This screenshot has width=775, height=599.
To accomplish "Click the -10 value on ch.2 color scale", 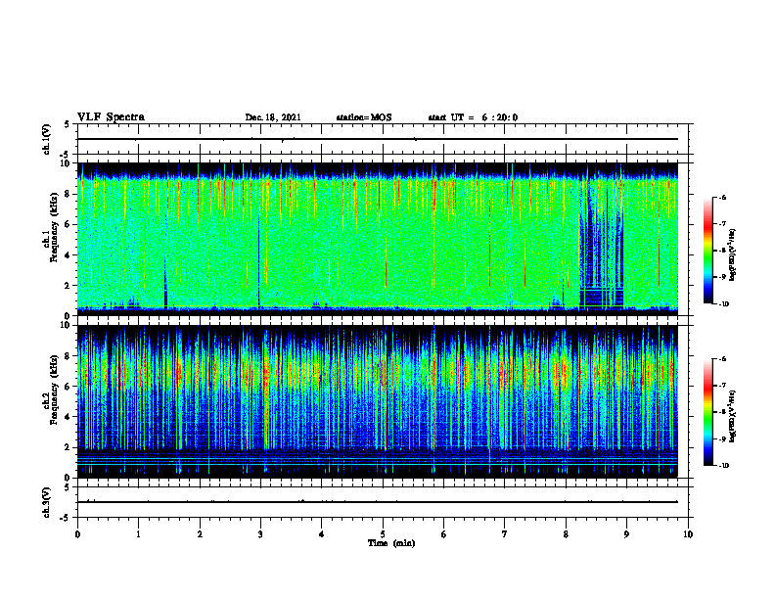I will tap(724, 466).
